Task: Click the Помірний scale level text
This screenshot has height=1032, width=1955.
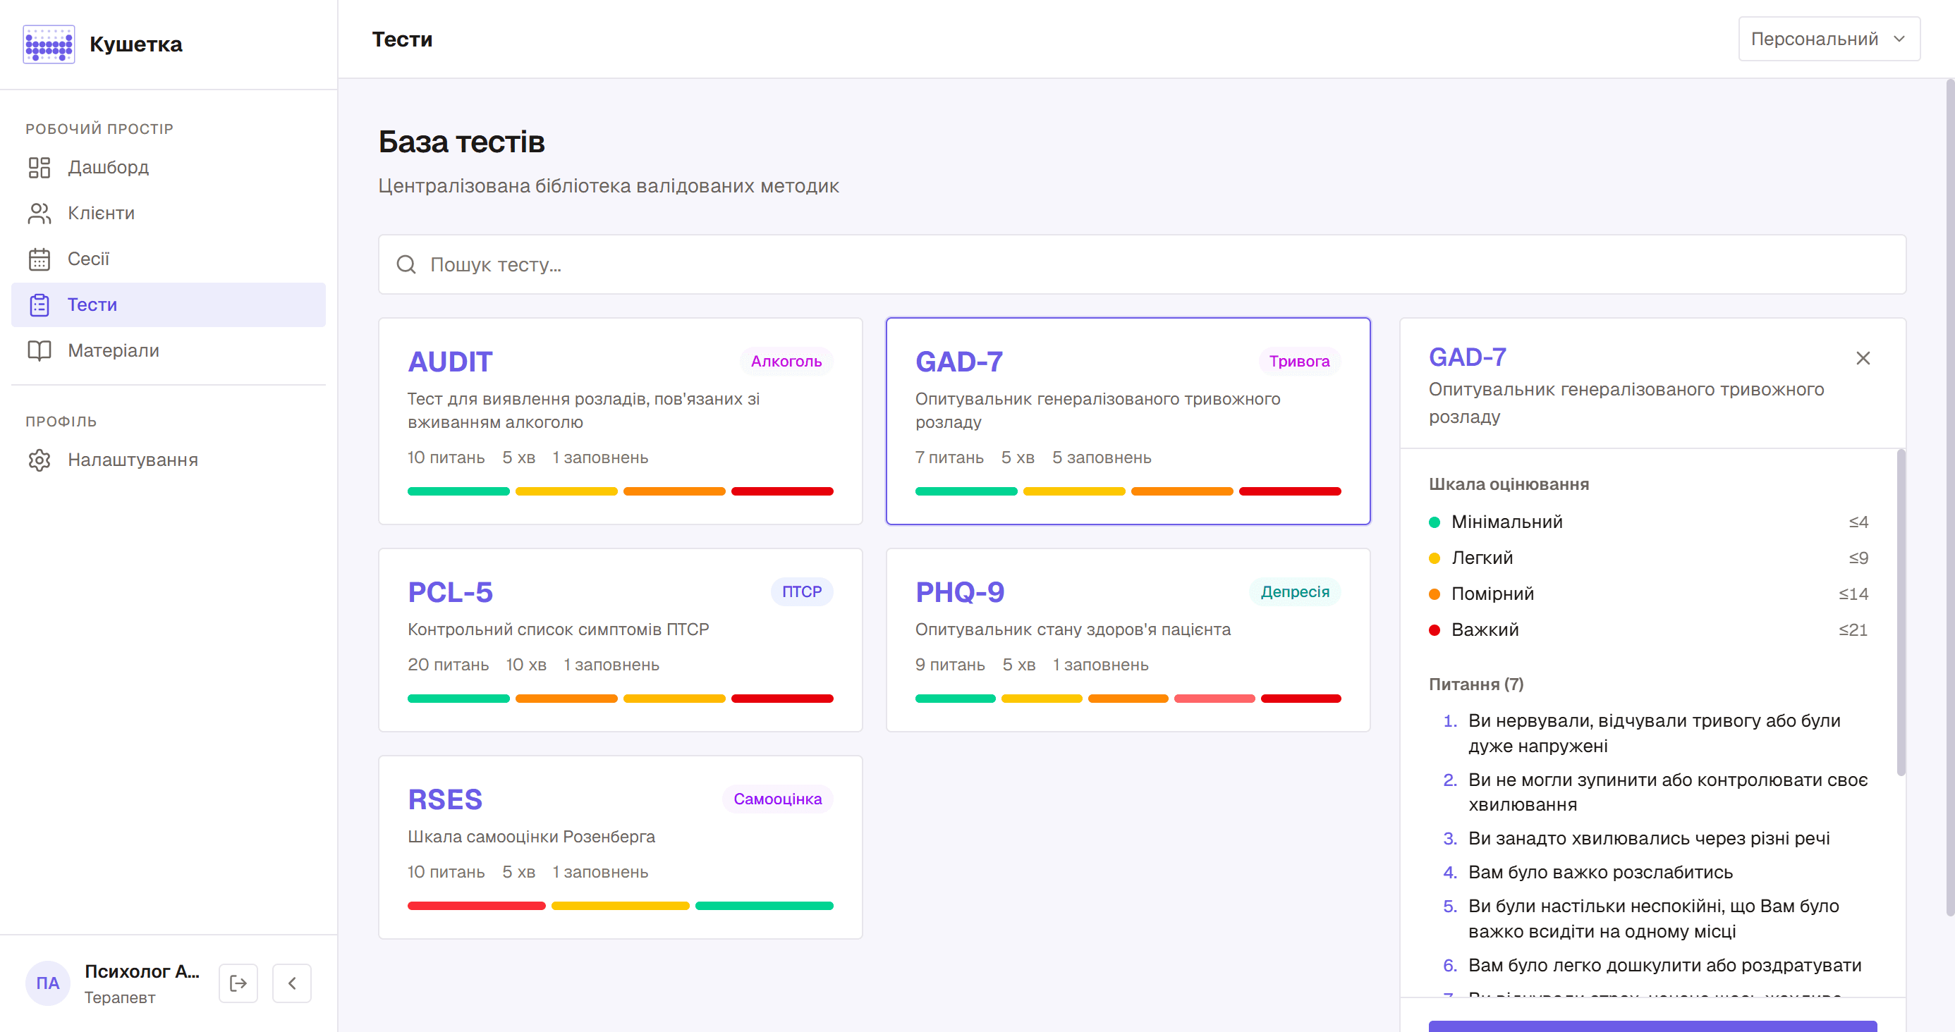Action: pyautogui.click(x=1493, y=594)
